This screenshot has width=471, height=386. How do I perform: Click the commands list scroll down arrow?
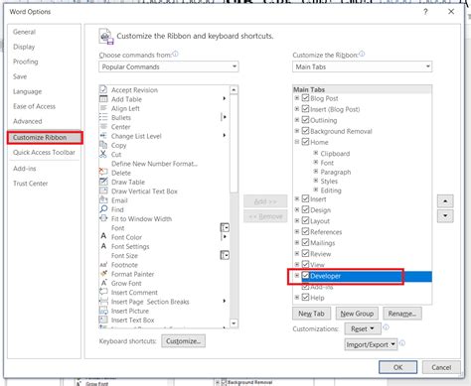(234, 323)
